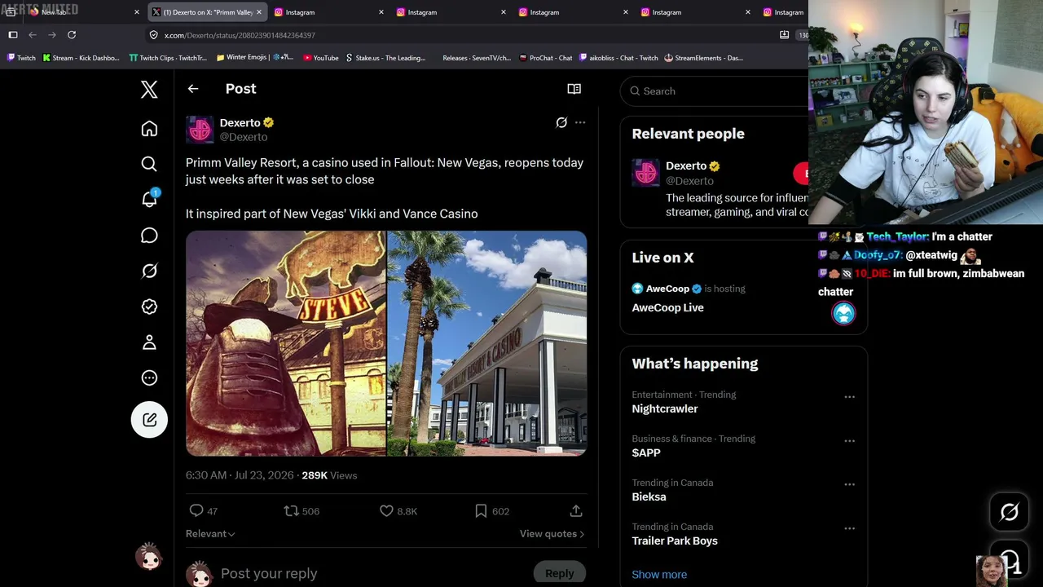The width and height of the screenshot is (1043, 587).
Task: Open the account avatar at sidebar bottom
Action: pos(149,557)
